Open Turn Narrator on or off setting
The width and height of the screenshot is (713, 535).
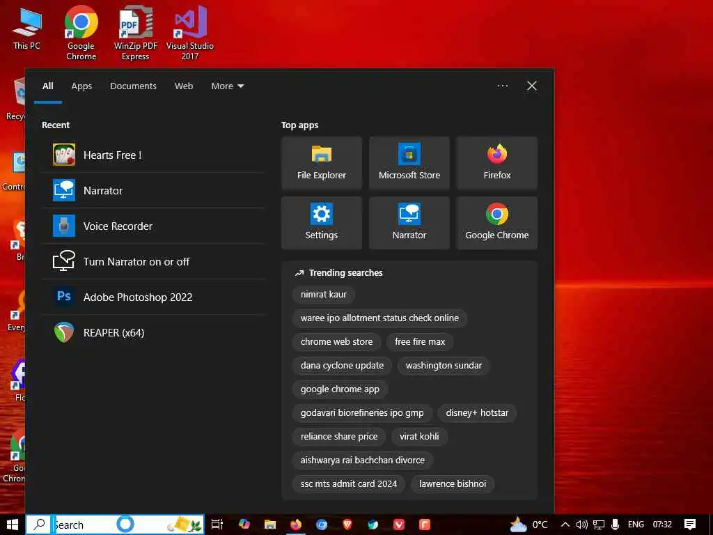[152, 262]
